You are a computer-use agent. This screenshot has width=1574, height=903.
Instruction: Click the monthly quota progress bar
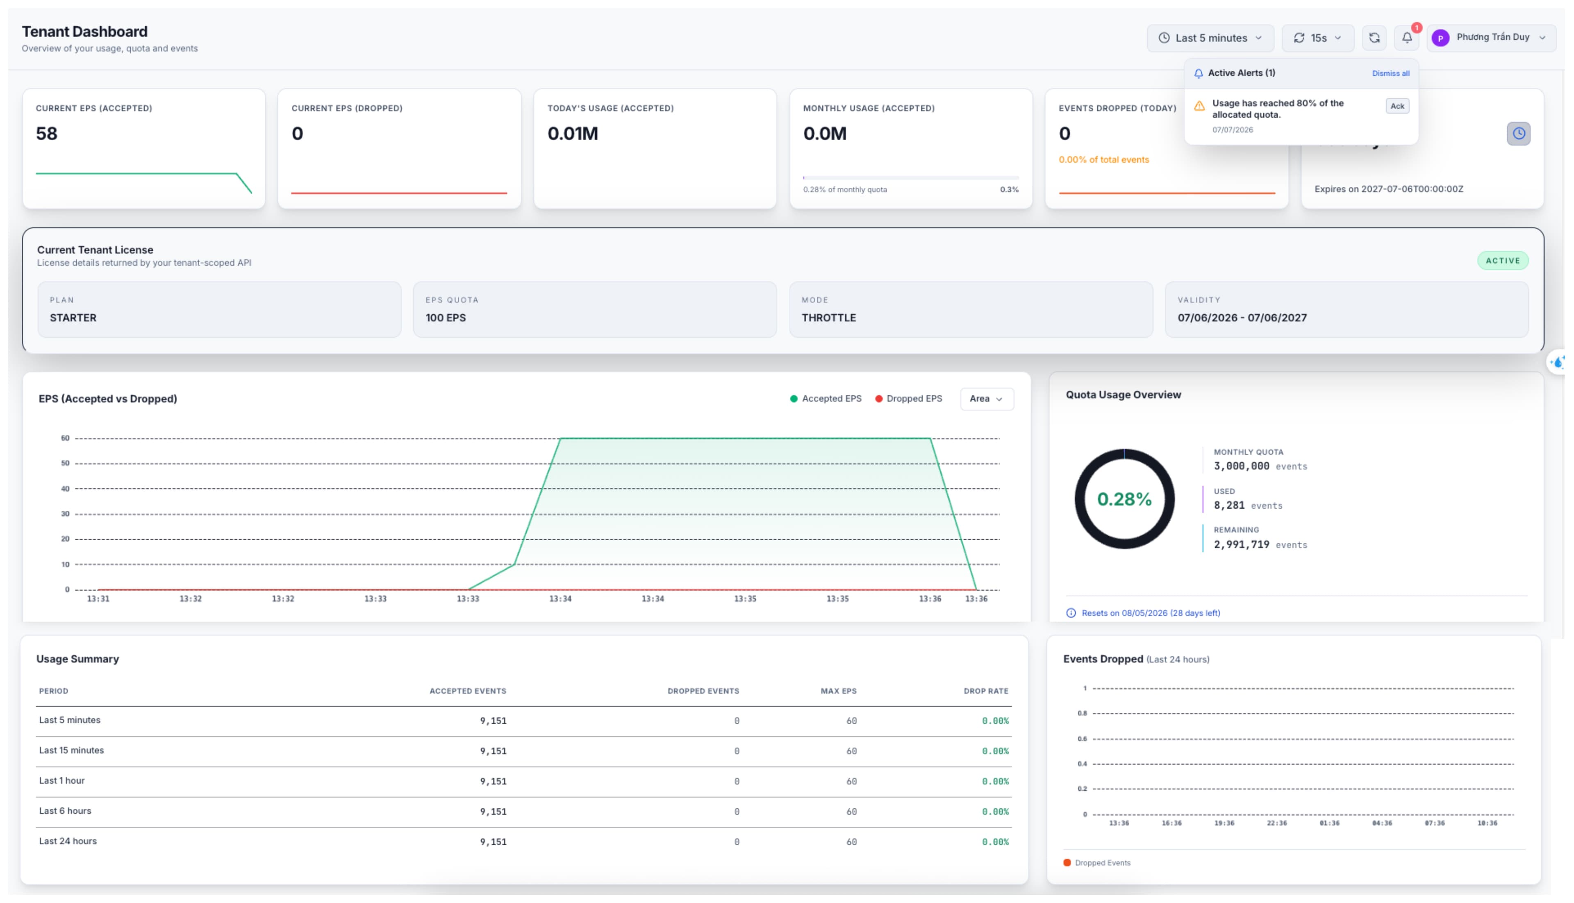point(910,178)
